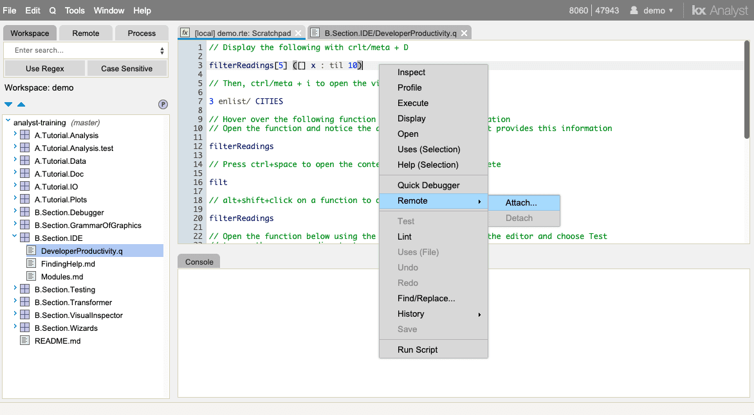The image size is (754, 415).
Task: Toggle the Case Sensitive search option
Action: click(127, 68)
